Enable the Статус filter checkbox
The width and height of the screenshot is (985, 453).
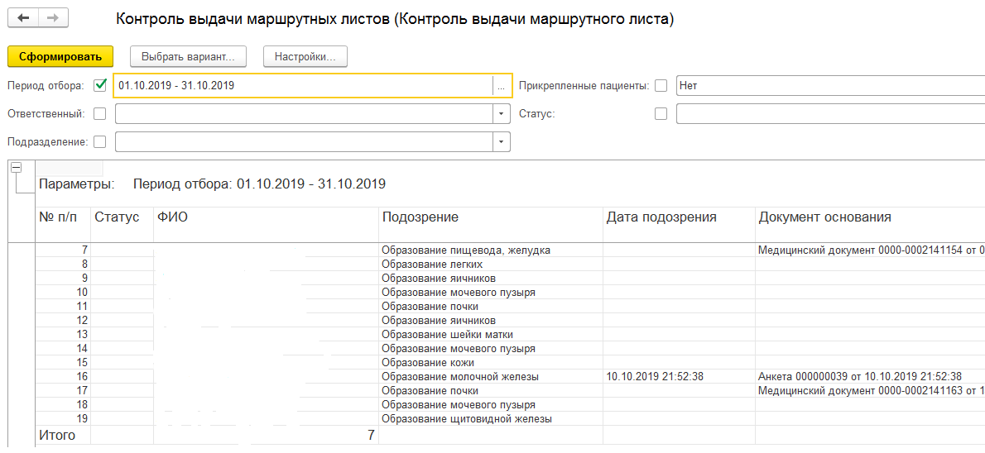pos(661,113)
